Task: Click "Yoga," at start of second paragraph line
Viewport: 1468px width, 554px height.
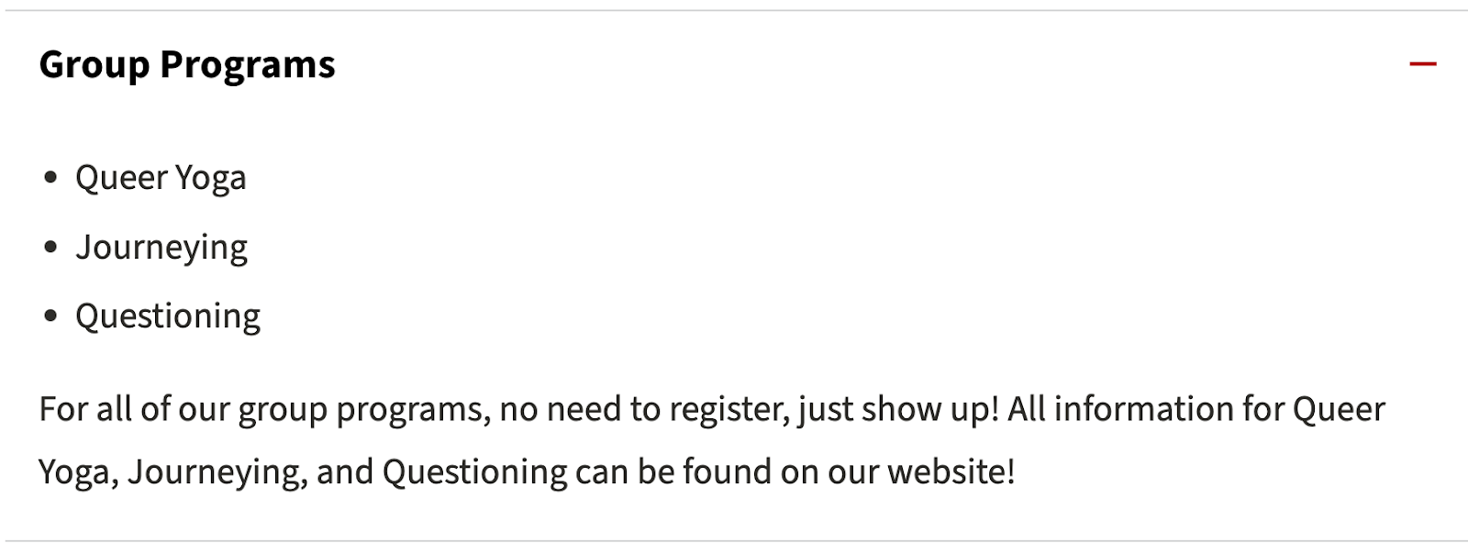Action: [79, 471]
